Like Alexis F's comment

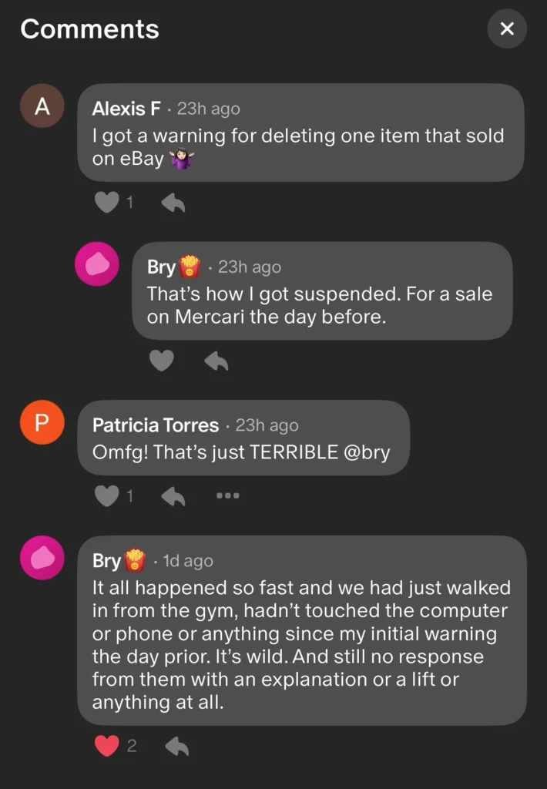click(x=106, y=203)
